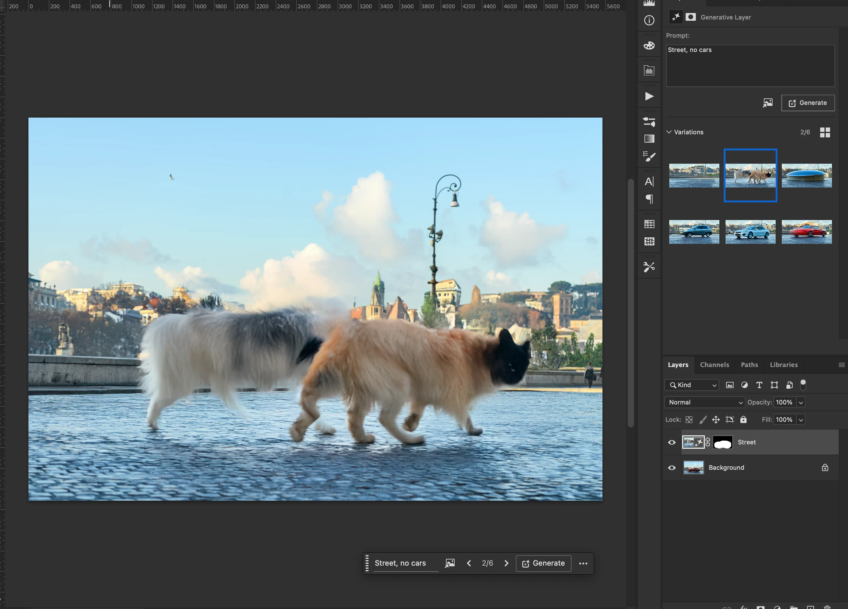The height and width of the screenshot is (609, 848).
Task: Open the Paragraph panel icon
Action: click(x=649, y=199)
